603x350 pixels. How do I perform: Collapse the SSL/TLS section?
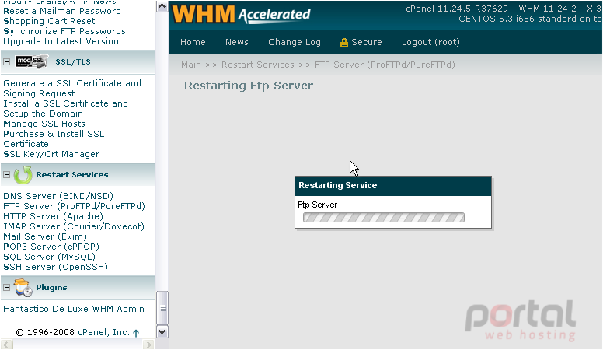tap(6, 61)
